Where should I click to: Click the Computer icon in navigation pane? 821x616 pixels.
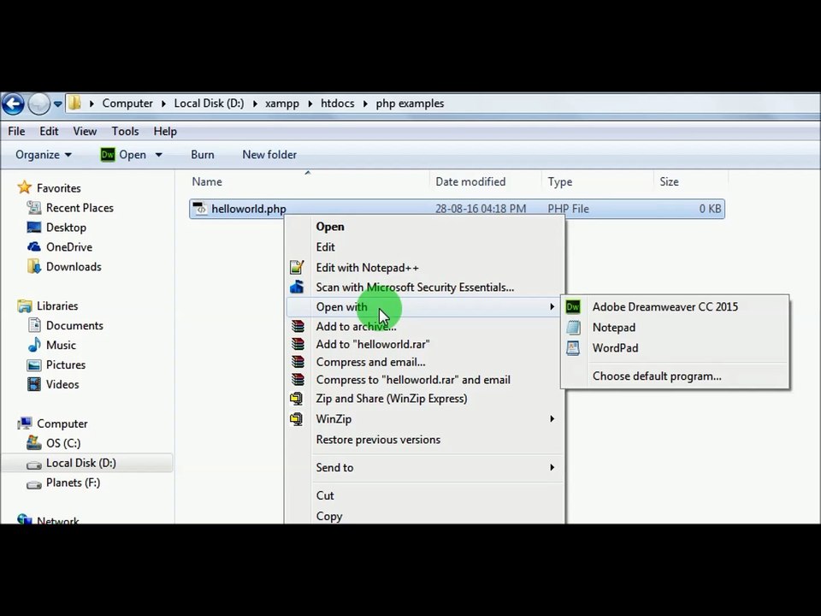click(x=24, y=423)
